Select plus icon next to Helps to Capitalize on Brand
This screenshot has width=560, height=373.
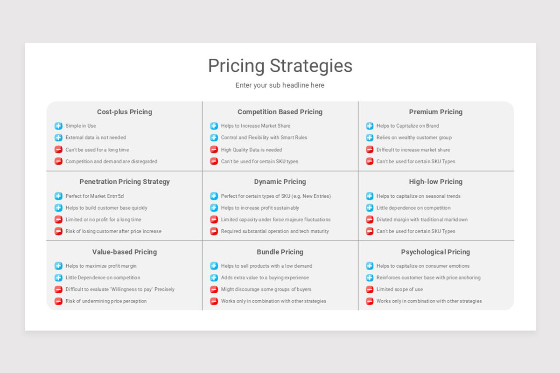[x=370, y=126]
